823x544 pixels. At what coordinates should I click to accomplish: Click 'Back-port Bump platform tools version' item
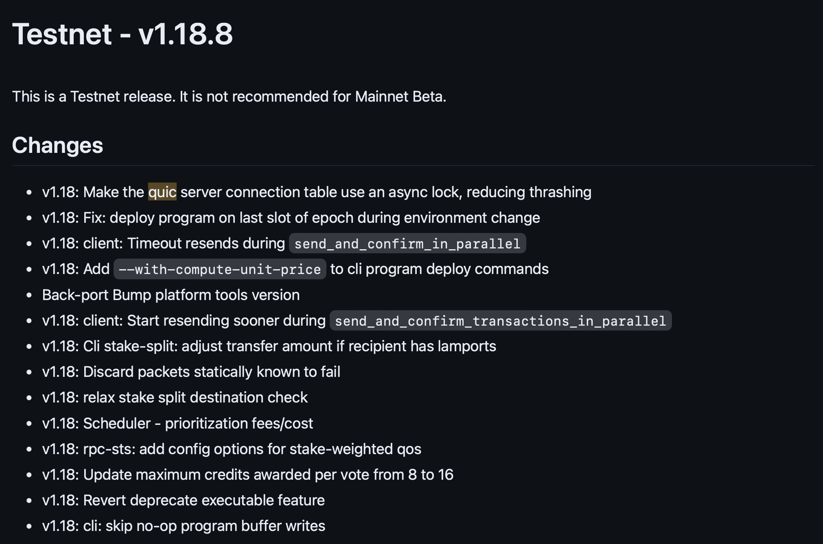pyautogui.click(x=171, y=295)
